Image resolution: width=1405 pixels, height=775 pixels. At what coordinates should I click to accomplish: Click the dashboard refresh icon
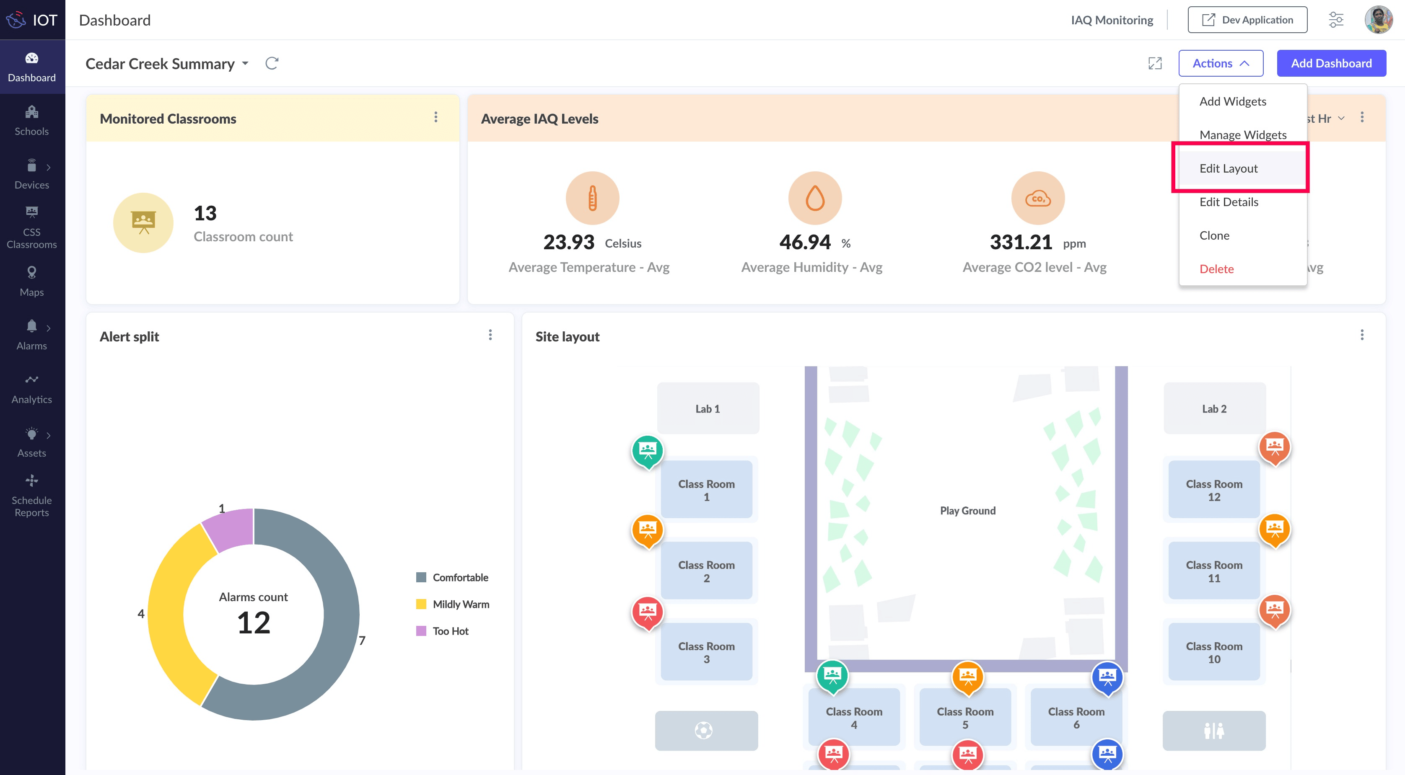tap(272, 63)
